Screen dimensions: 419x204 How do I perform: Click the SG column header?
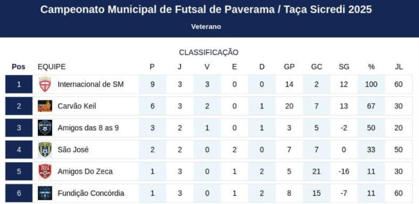click(x=344, y=67)
